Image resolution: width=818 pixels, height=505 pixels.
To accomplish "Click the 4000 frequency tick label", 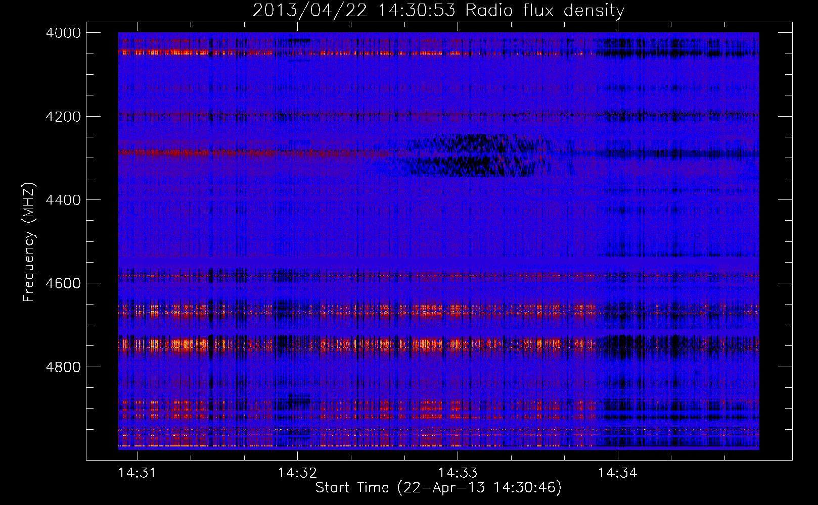I will pos(63,33).
